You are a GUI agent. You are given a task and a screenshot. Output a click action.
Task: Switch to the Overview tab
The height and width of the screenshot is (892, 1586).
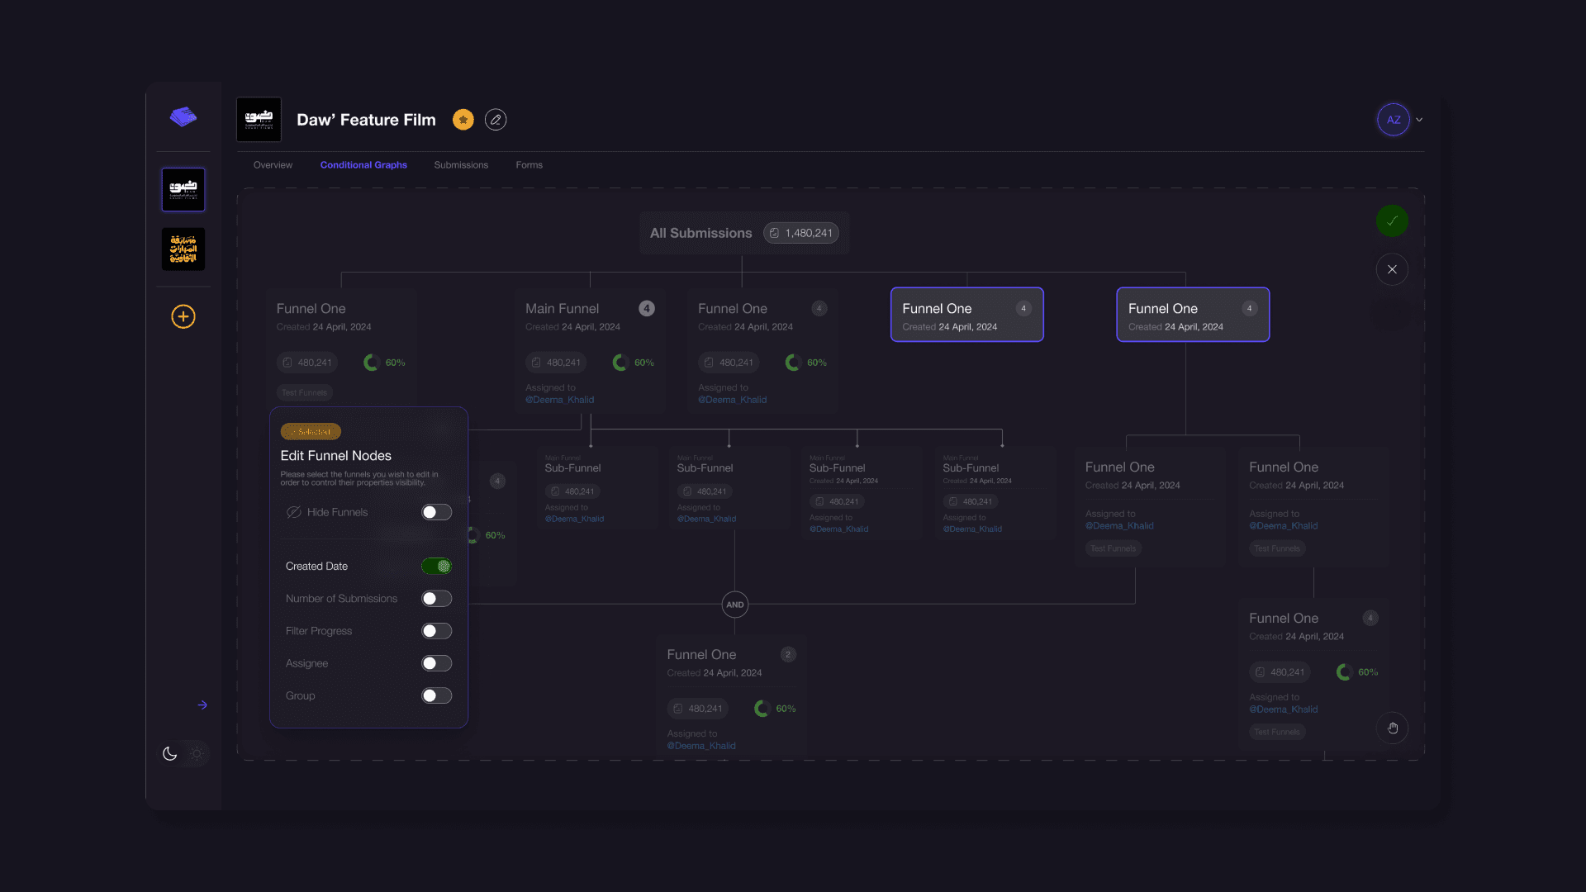click(273, 165)
